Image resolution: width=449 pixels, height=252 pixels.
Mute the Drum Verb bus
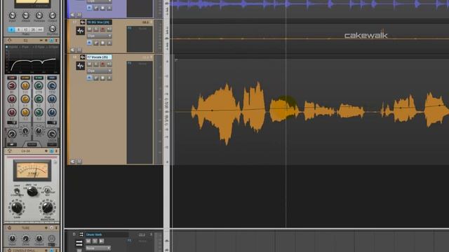click(88, 241)
